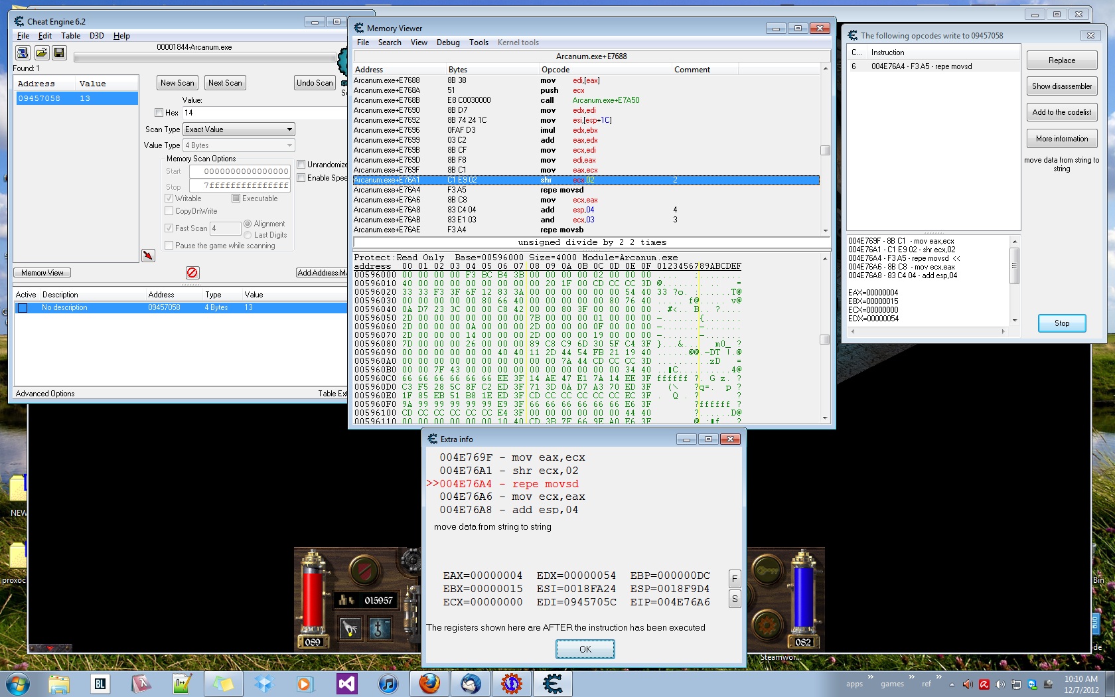
Task: Toggle the Active checkbox for address 09457058
Action: point(23,307)
